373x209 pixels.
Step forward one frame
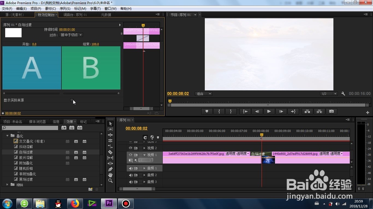pos(281,112)
